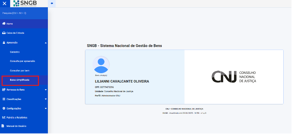Go to Painéis e Relatórios

24,117
